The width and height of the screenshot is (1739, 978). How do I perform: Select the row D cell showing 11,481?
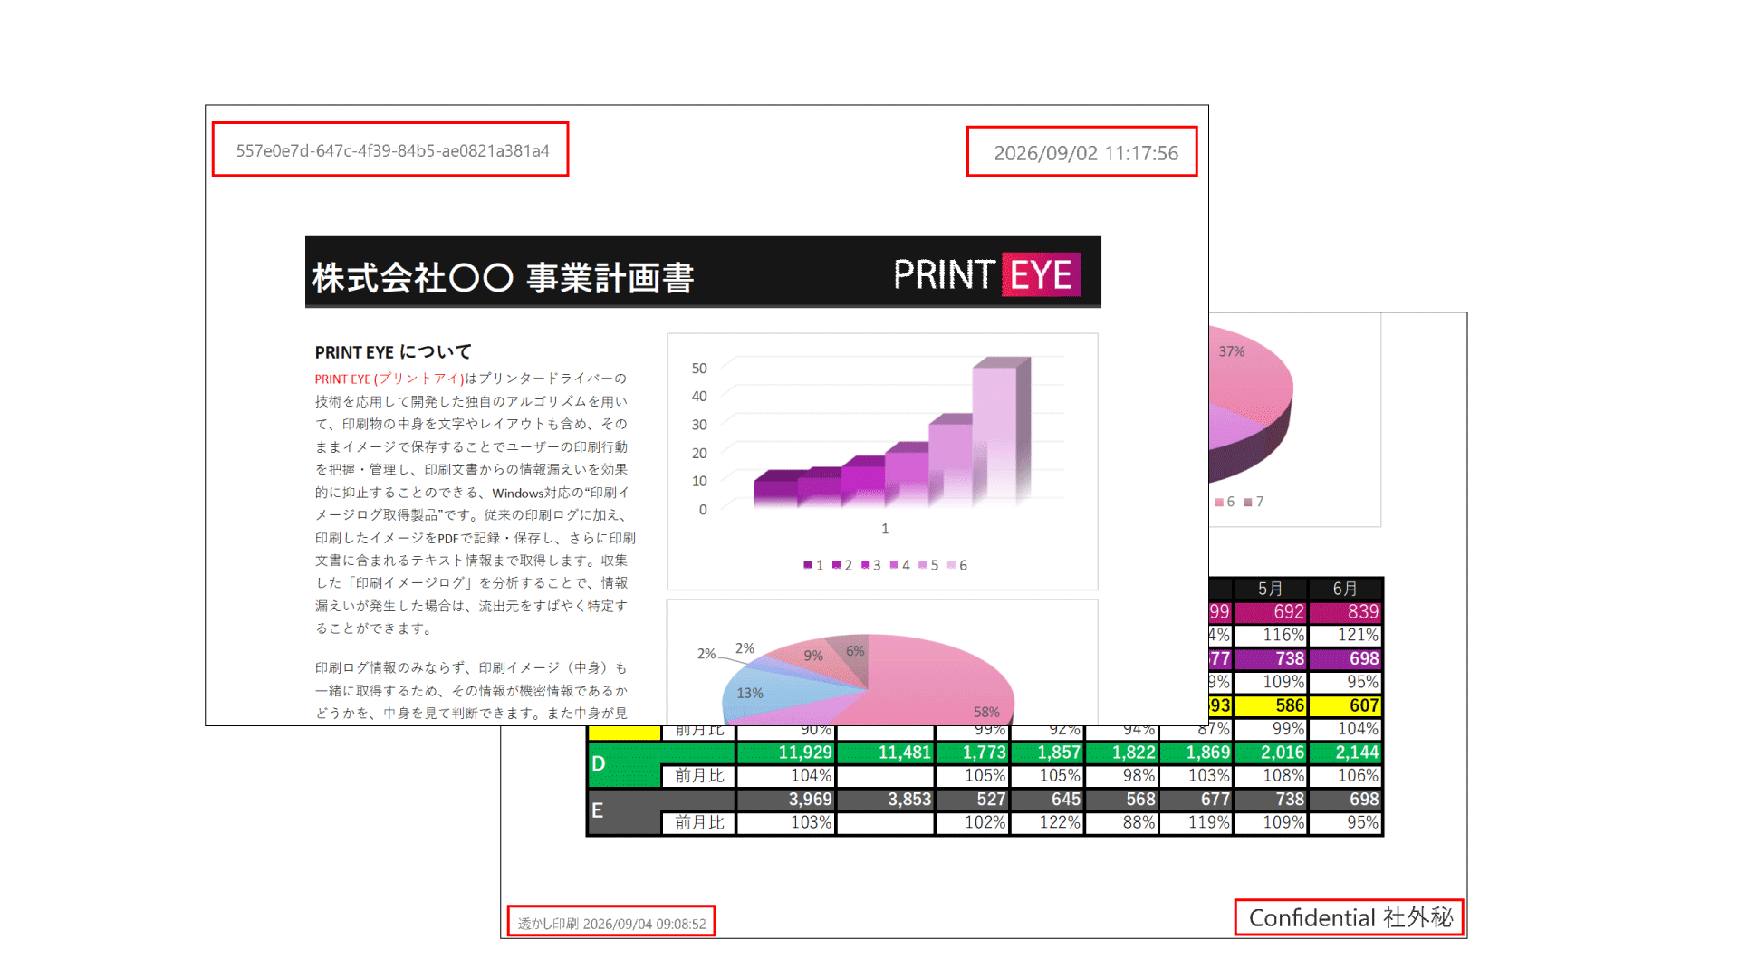pyautogui.click(x=885, y=753)
